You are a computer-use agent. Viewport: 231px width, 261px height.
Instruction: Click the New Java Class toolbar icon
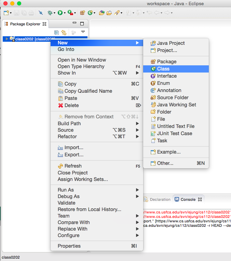pos(90,13)
